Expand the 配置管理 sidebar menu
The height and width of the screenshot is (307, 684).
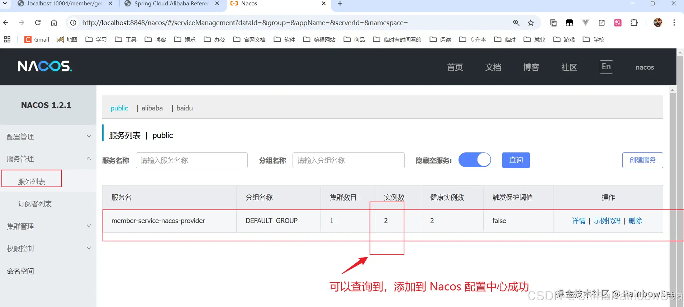pyautogui.click(x=48, y=136)
